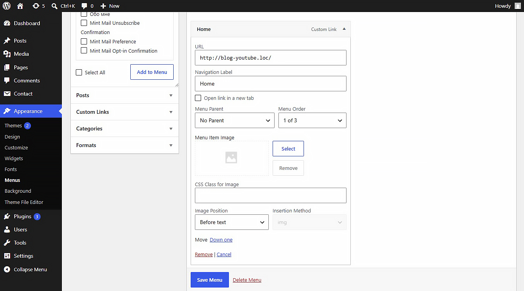Click the Pages sidebar icon
The height and width of the screenshot is (291, 524).
[x=7, y=67]
